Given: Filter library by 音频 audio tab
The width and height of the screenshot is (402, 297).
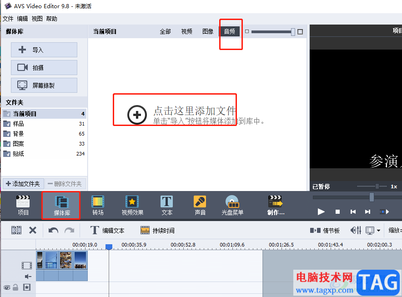Looking at the screenshot, I should tap(230, 31).
